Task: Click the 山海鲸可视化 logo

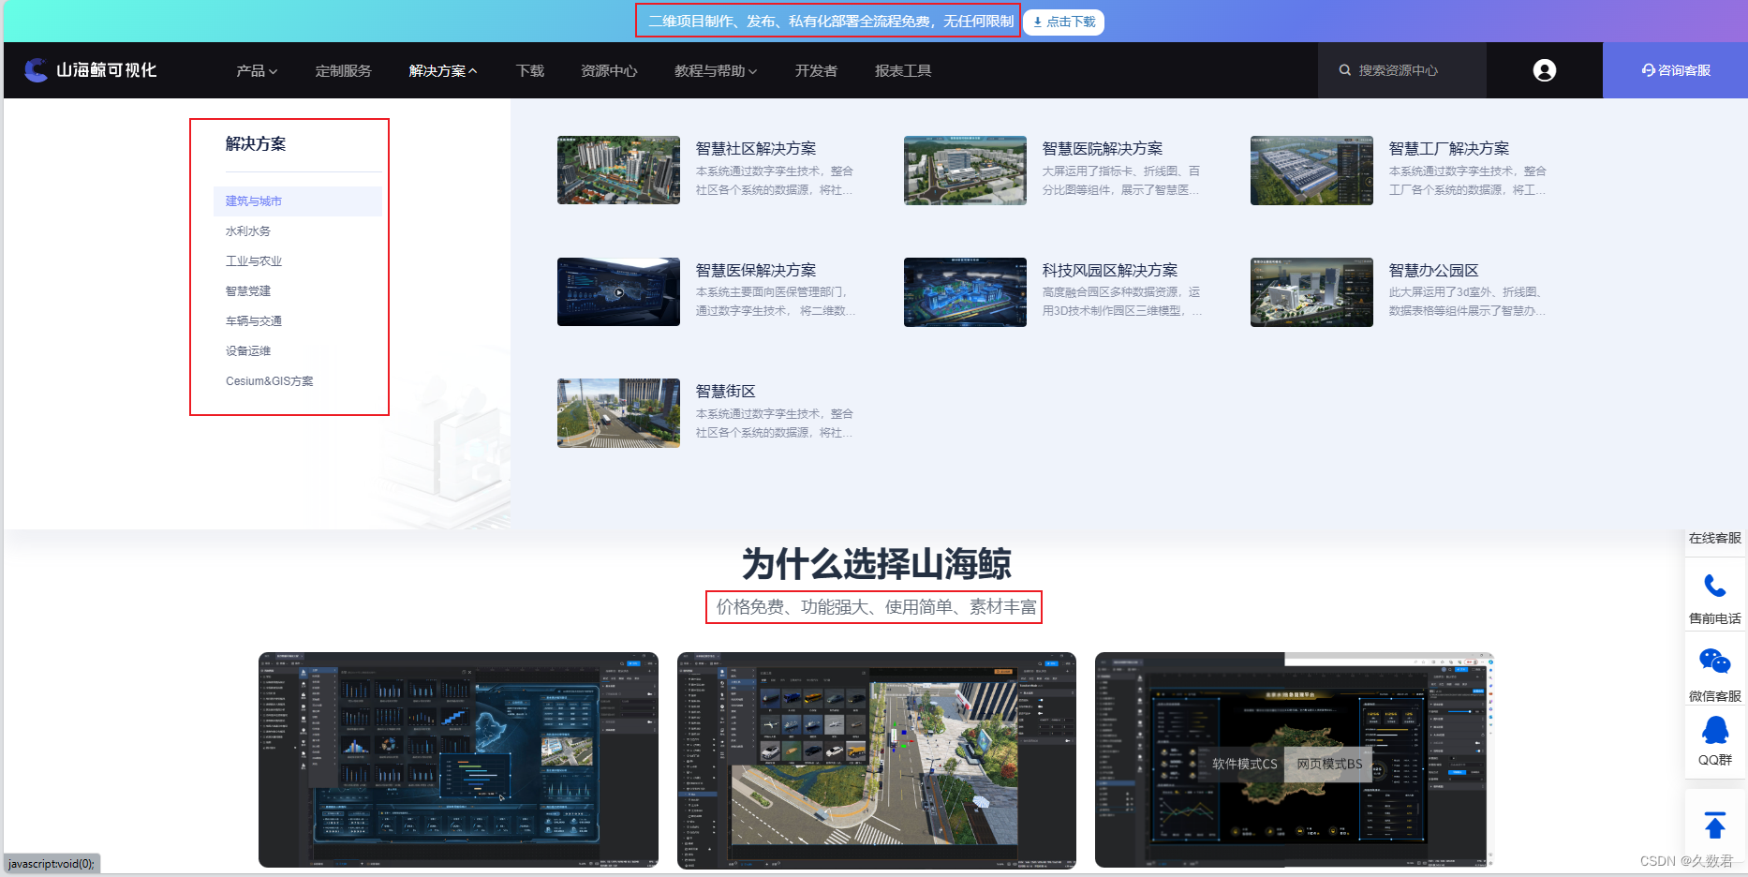Action: (x=91, y=70)
